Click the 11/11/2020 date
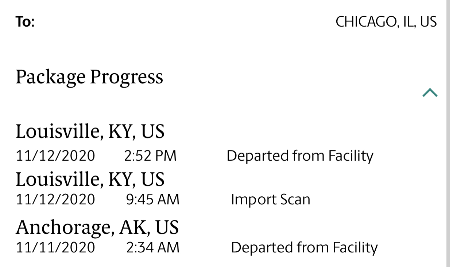The image size is (453, 267). (55, 248)
